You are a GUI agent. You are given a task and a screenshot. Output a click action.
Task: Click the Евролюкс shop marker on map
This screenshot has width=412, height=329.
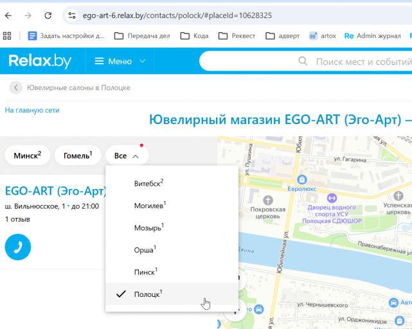tap(302, 180)
